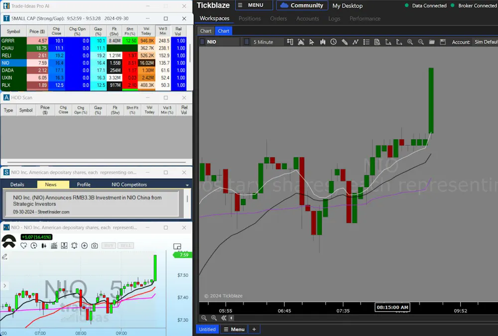Zoom out using the bottom chart scroll bar icon
Screen dimensions: 498x336
(204, 318)
